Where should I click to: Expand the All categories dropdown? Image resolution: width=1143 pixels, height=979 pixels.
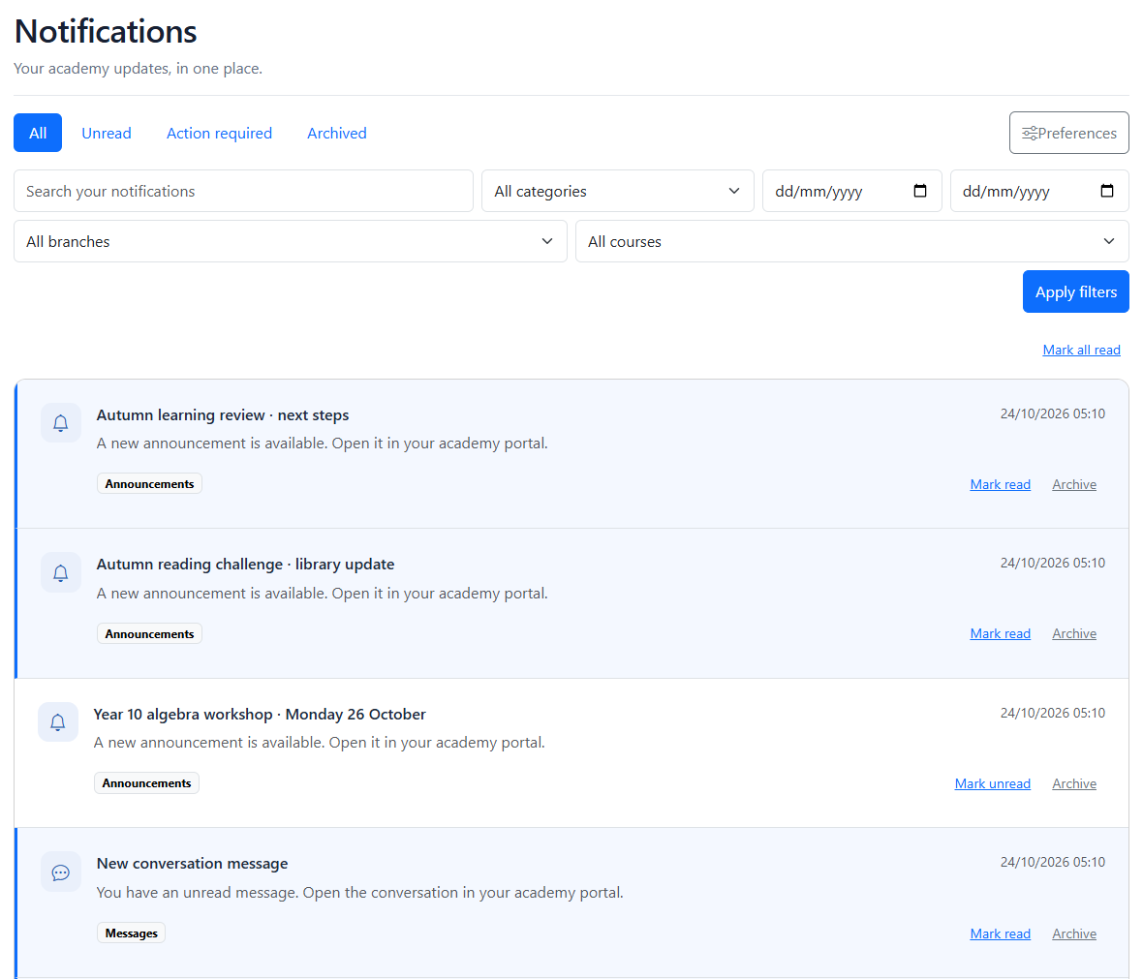(x=617, y=191)
